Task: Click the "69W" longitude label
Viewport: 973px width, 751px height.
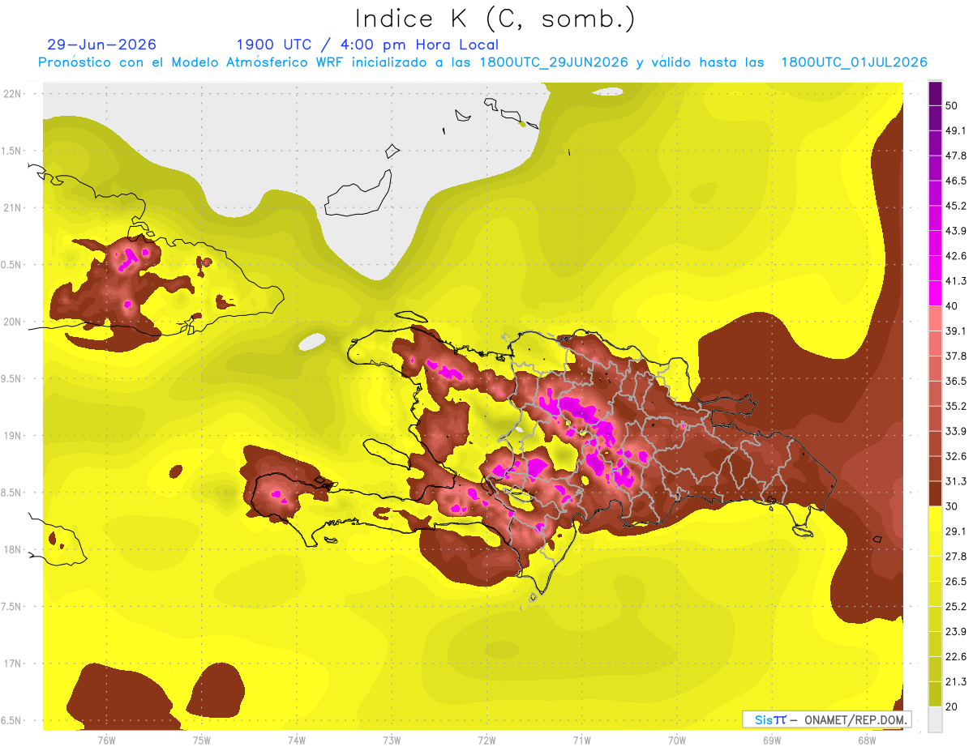Action: [772, 740]
